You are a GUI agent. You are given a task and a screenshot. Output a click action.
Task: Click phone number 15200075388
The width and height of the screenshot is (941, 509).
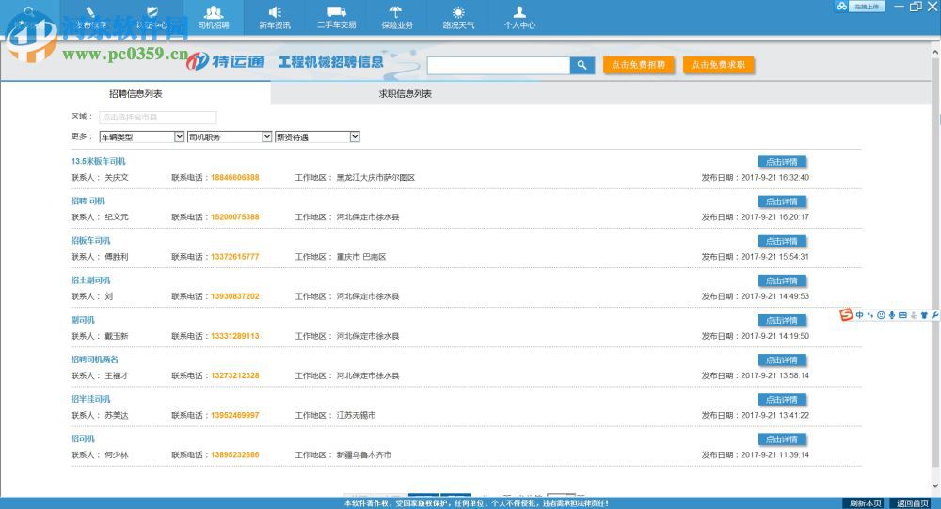pos(234,216)
